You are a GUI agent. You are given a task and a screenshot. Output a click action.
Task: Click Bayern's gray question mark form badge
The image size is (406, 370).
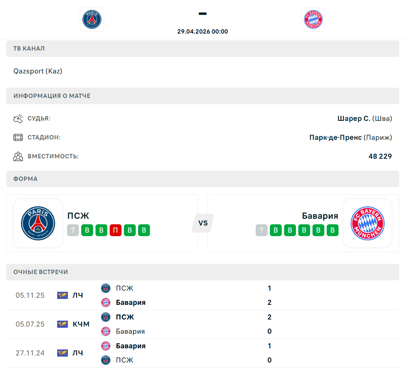click(x=262, y=230)
